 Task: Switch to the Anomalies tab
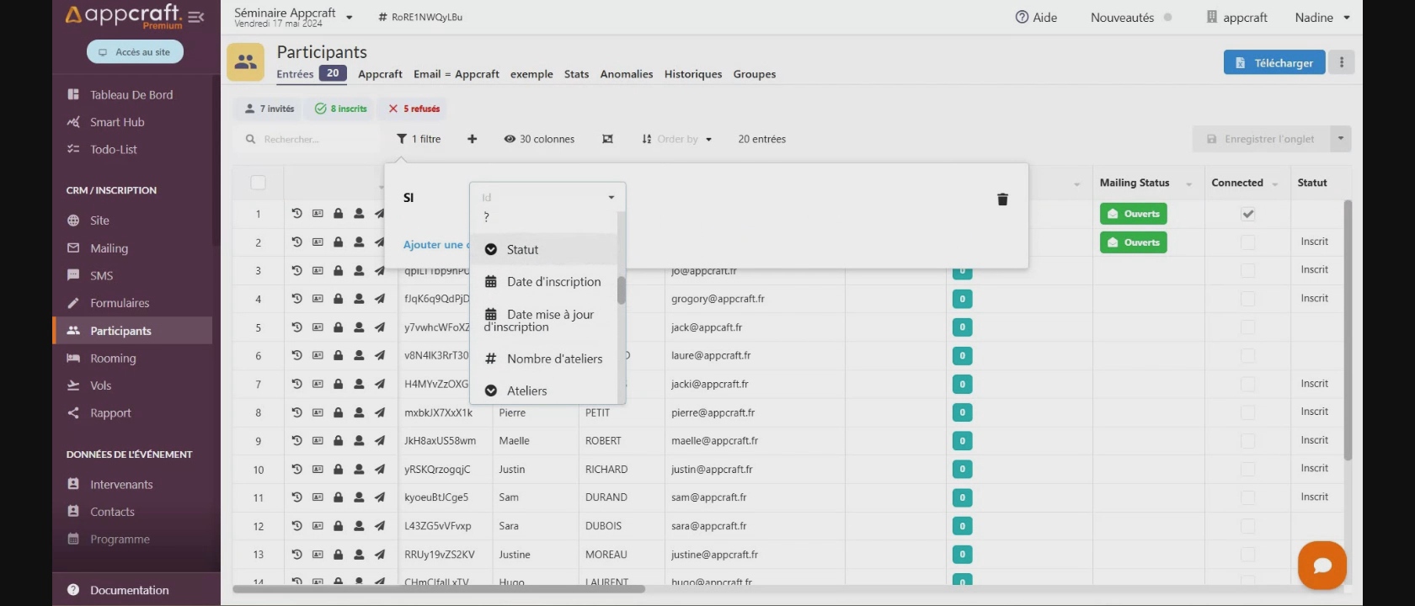tap(626, 74)
